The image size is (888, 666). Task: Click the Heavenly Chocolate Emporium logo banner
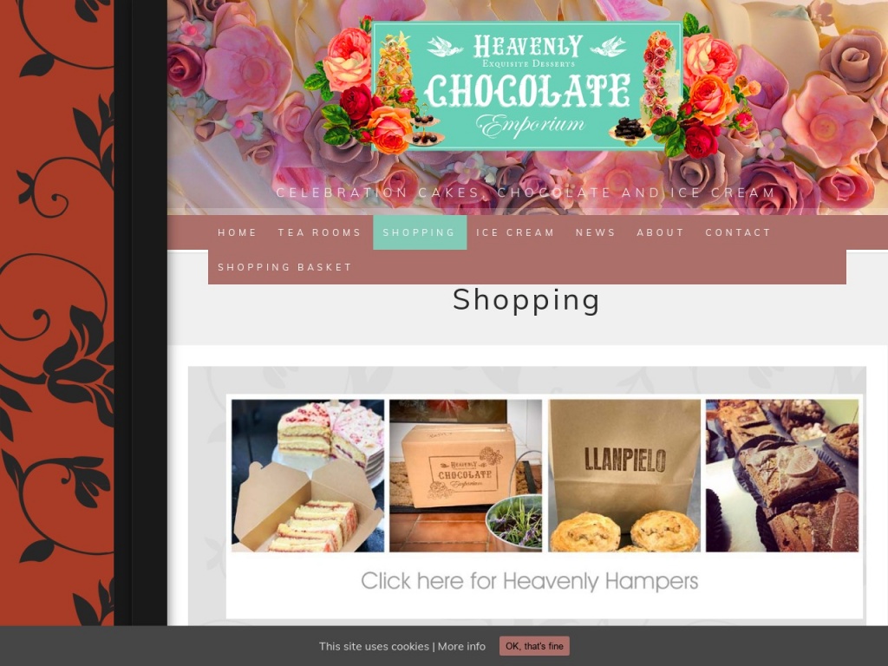coord(528,86)
